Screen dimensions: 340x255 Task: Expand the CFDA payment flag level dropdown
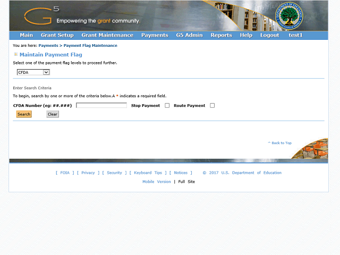tap(33, 72)
